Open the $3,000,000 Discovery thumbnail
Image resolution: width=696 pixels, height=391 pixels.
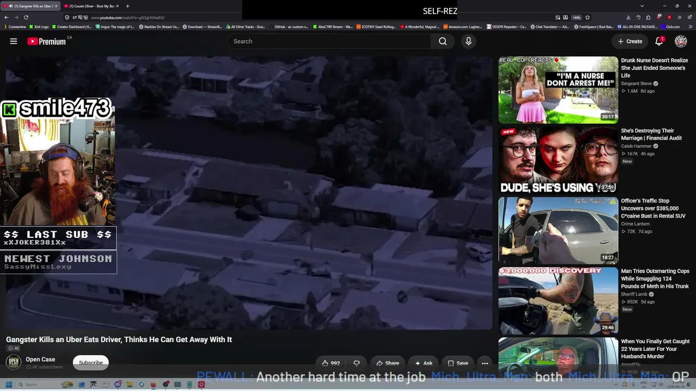(558, 300)
